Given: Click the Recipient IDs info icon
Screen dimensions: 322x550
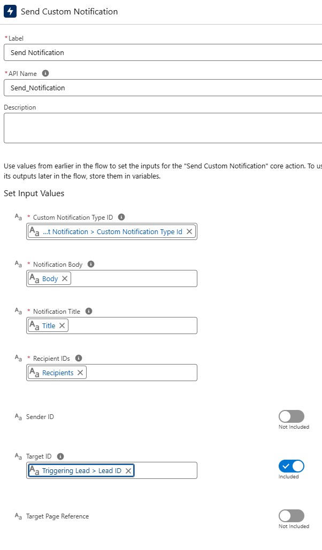Looking at the screenshot, I should [x=79, y=358].
